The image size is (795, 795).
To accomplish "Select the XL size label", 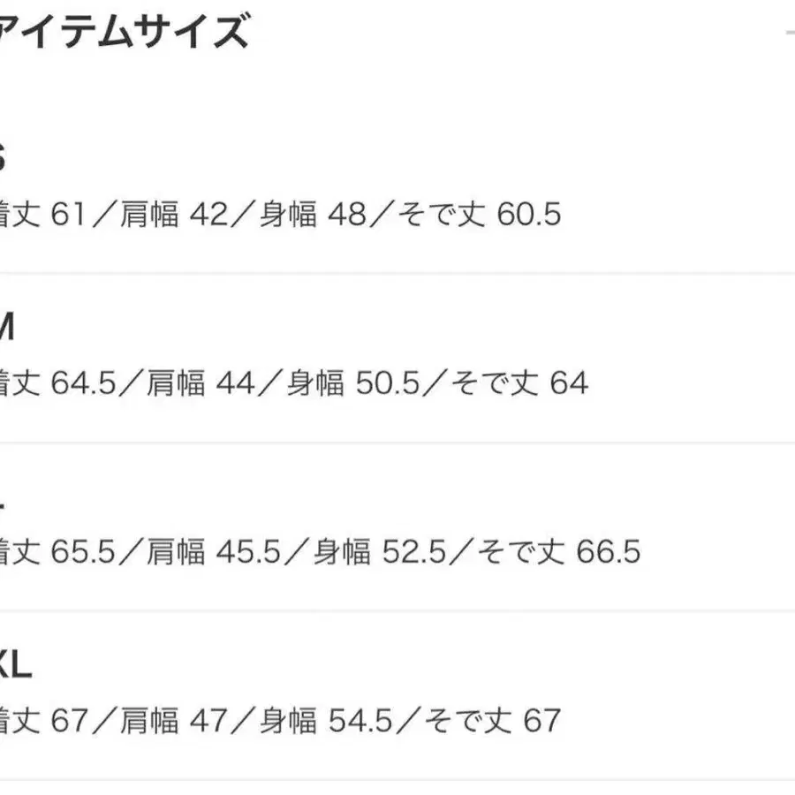I will (14, 667).
